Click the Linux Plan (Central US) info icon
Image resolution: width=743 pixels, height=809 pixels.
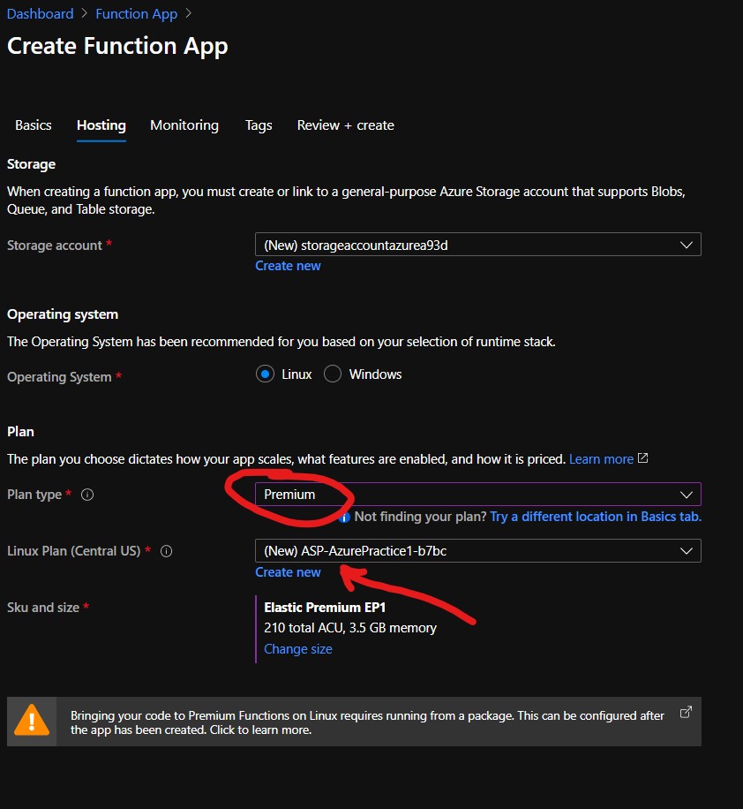[x=168, y=552]
